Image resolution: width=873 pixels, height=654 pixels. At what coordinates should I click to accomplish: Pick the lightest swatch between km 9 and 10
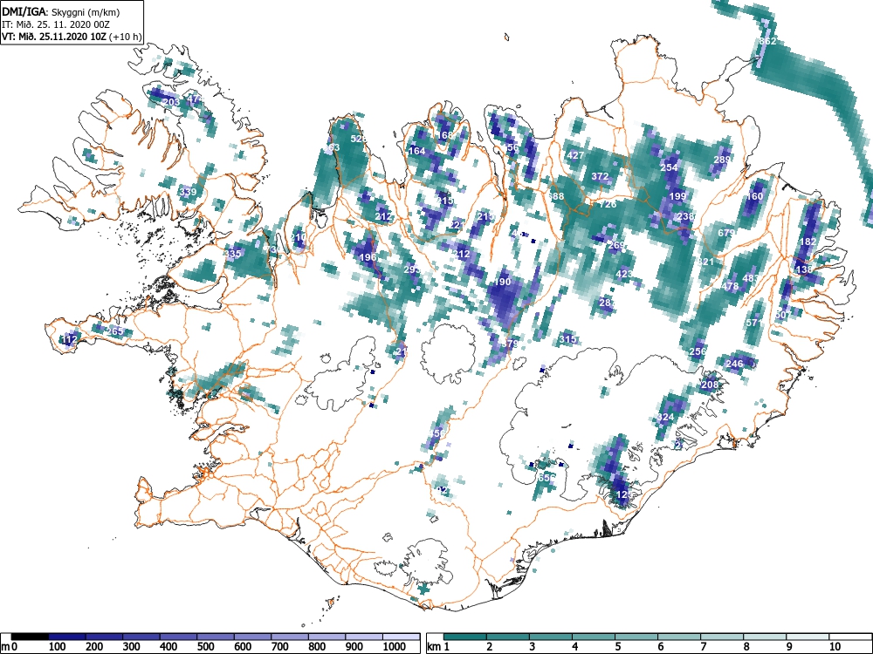click(808, 637)
